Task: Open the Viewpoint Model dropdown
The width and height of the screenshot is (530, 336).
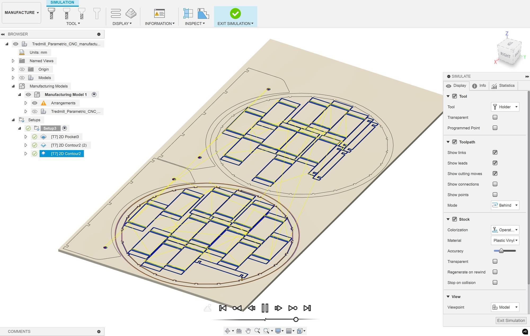Action: (505, 307)
